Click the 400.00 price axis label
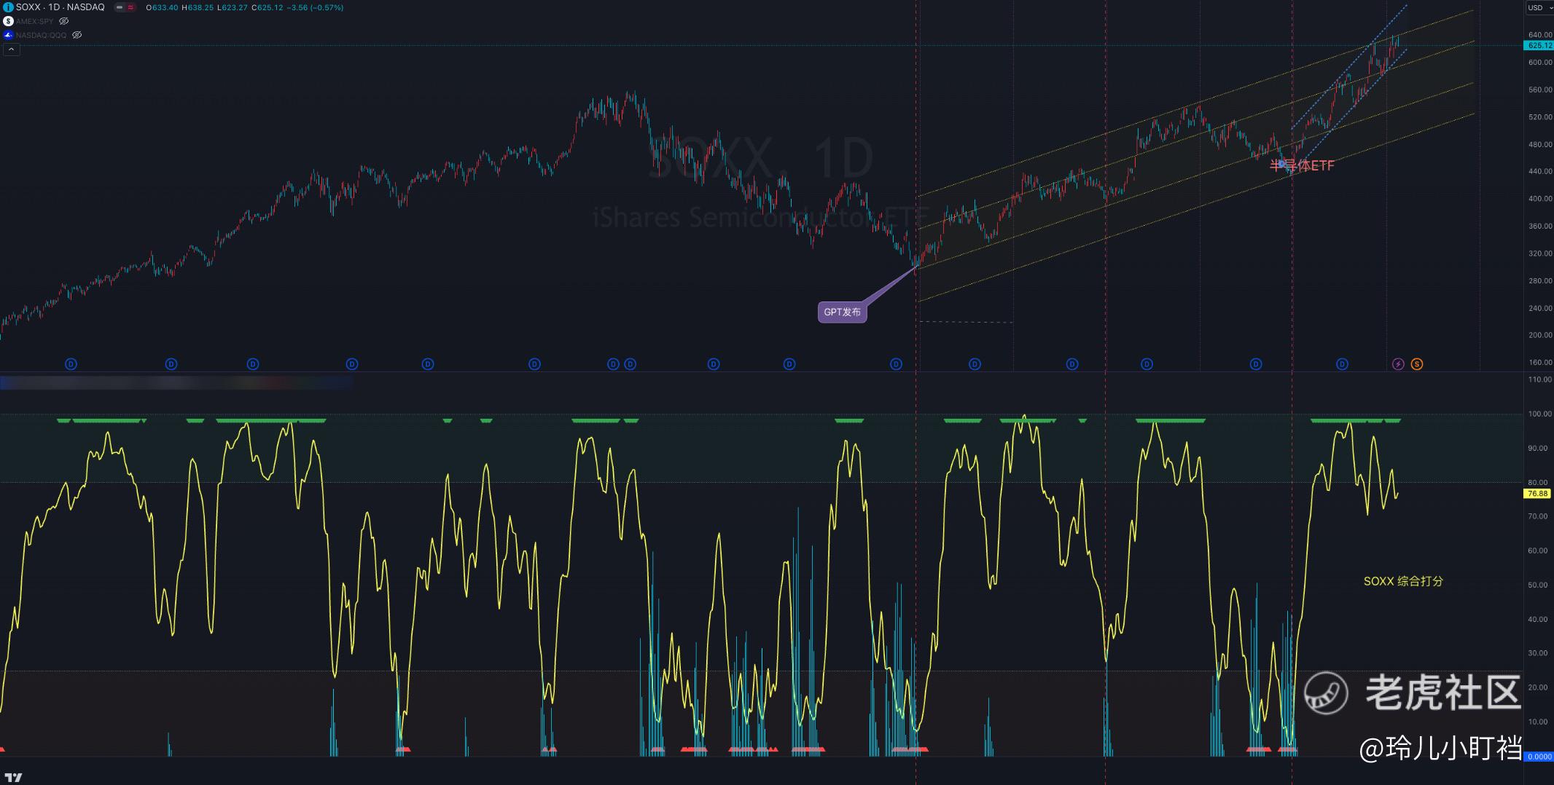Screen dimensions: 1554x785 click(x=1540, y=199)
